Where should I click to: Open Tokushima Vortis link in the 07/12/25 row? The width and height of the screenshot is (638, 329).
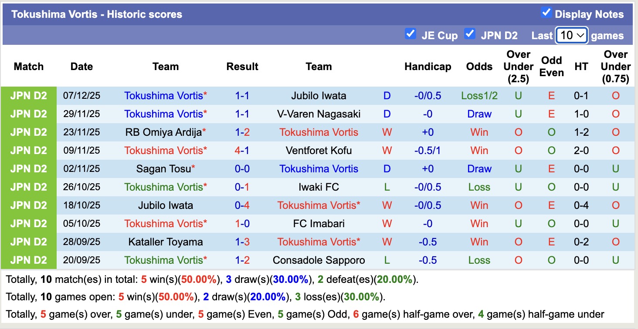coord(163,95)
